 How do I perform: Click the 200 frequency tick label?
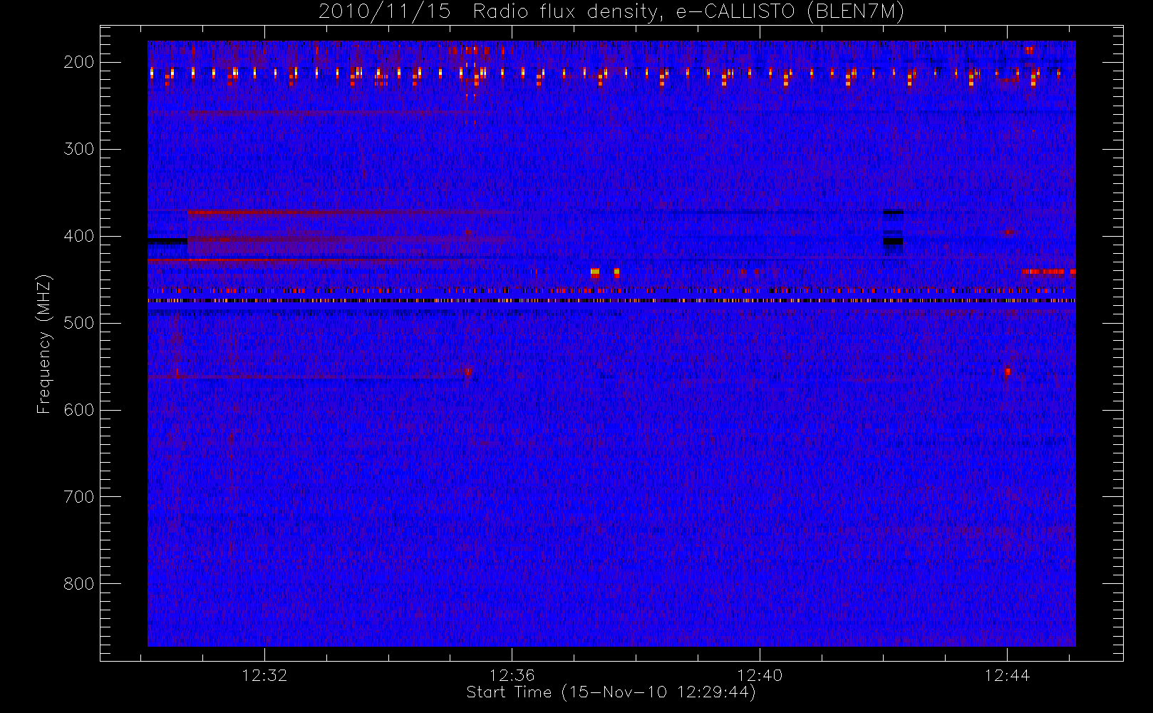click(79, 62)
